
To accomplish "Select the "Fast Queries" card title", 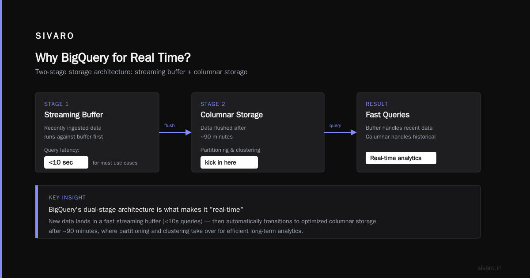I will click(387, 115).
